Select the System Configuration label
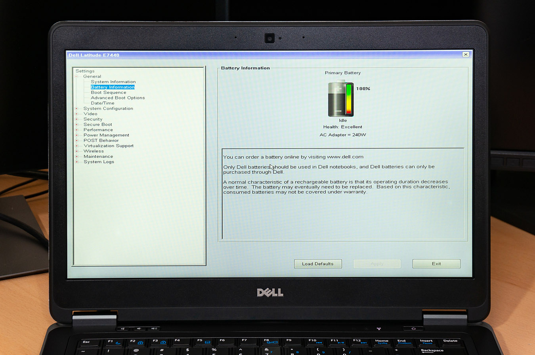 (x=108, y=108)
